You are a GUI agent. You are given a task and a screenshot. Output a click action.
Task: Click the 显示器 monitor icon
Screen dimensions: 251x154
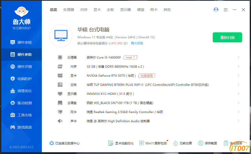(60, 94)
